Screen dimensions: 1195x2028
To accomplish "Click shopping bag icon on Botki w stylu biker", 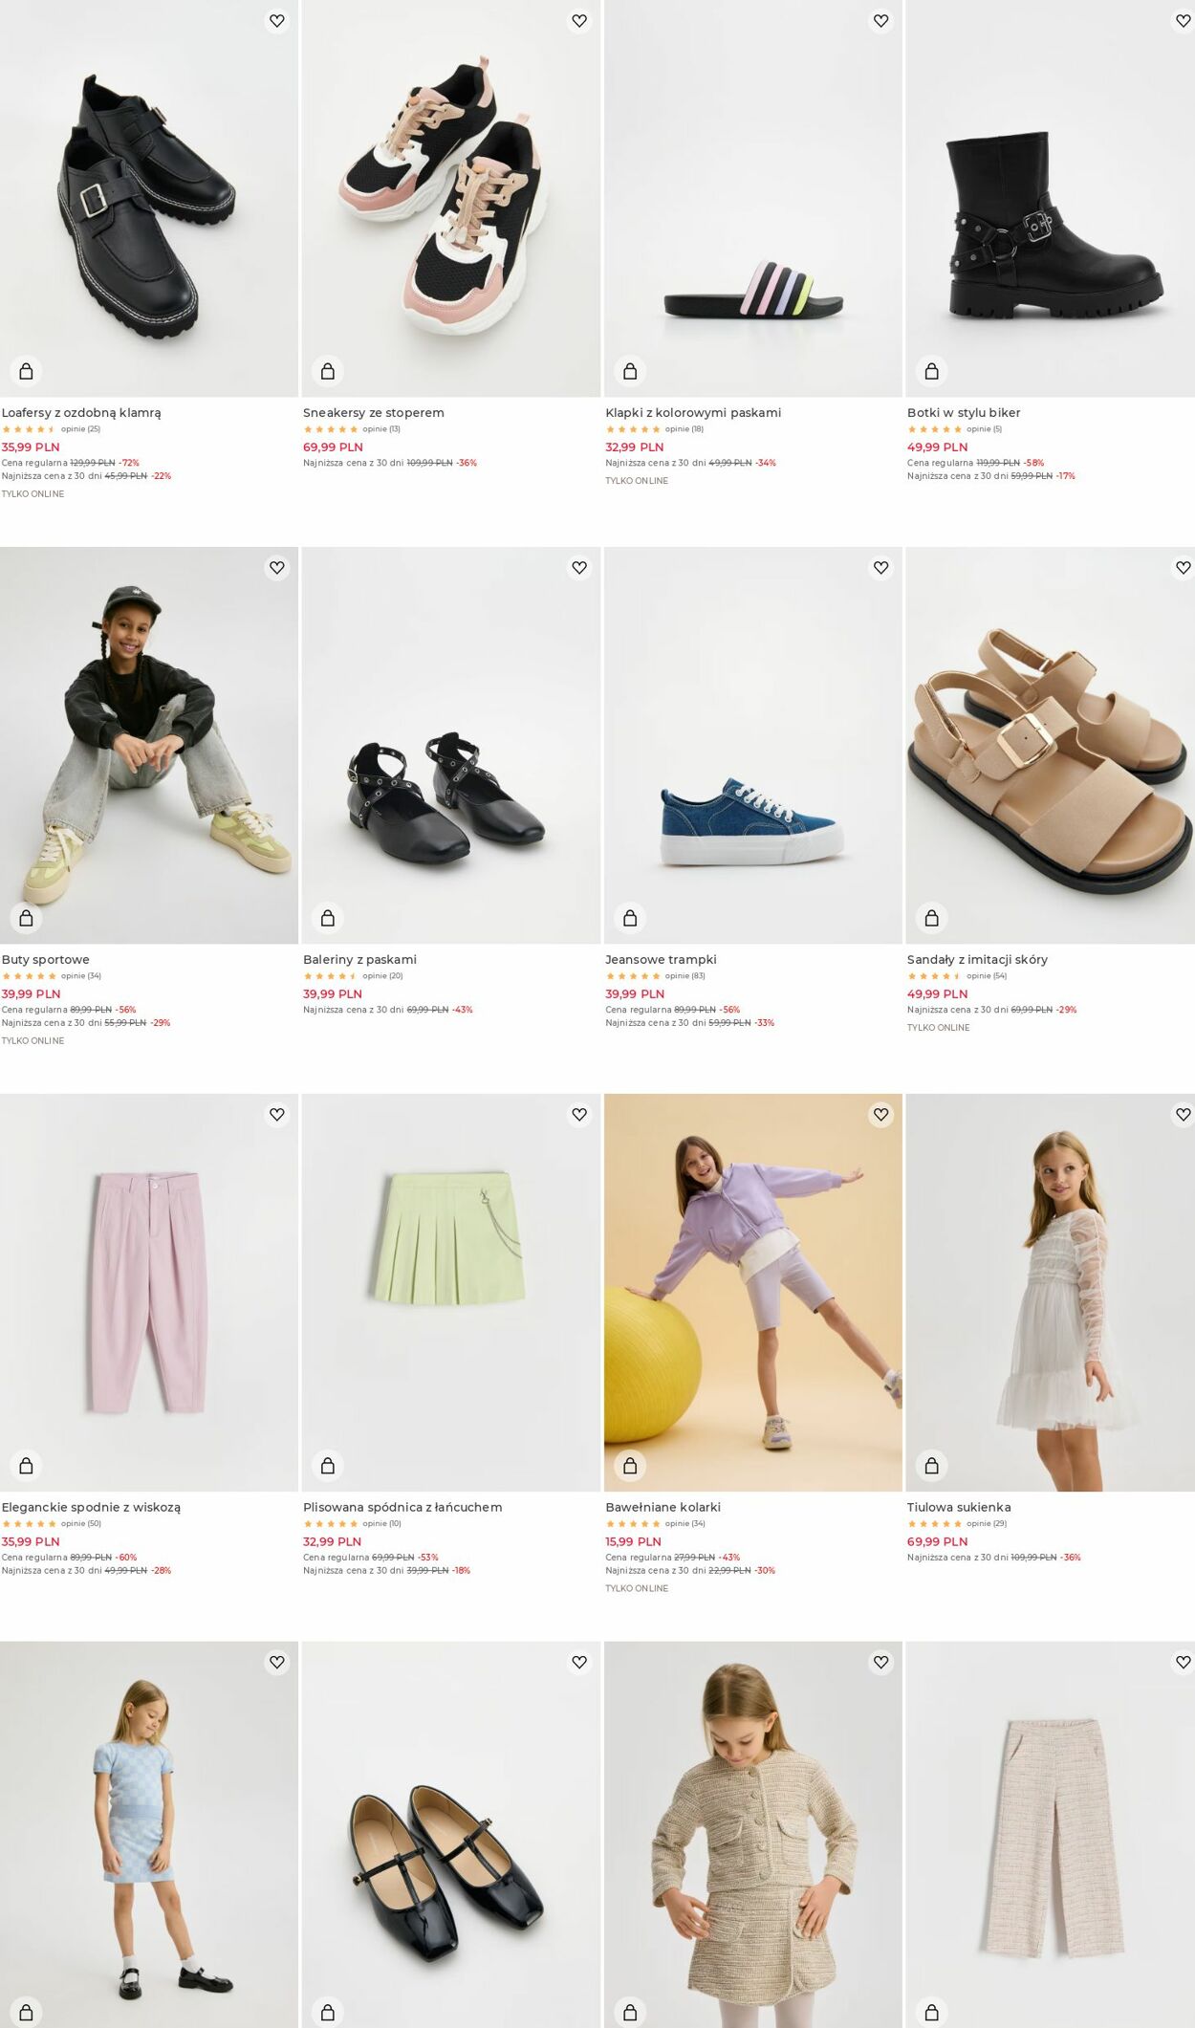I will pos(932,371).
